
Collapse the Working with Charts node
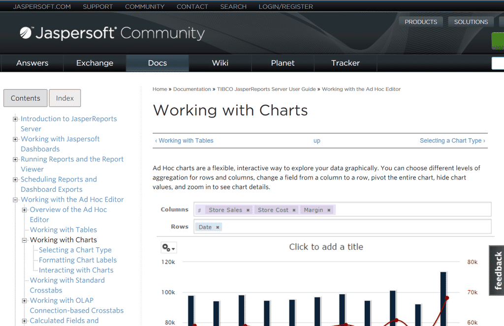click(24, 240)
